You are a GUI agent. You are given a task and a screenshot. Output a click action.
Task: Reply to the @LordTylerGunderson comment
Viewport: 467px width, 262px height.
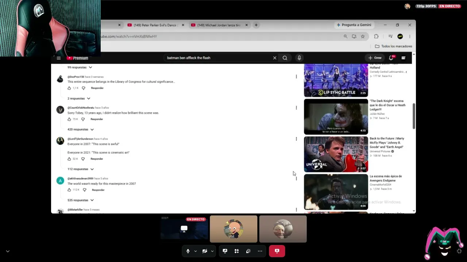(97, 159)
